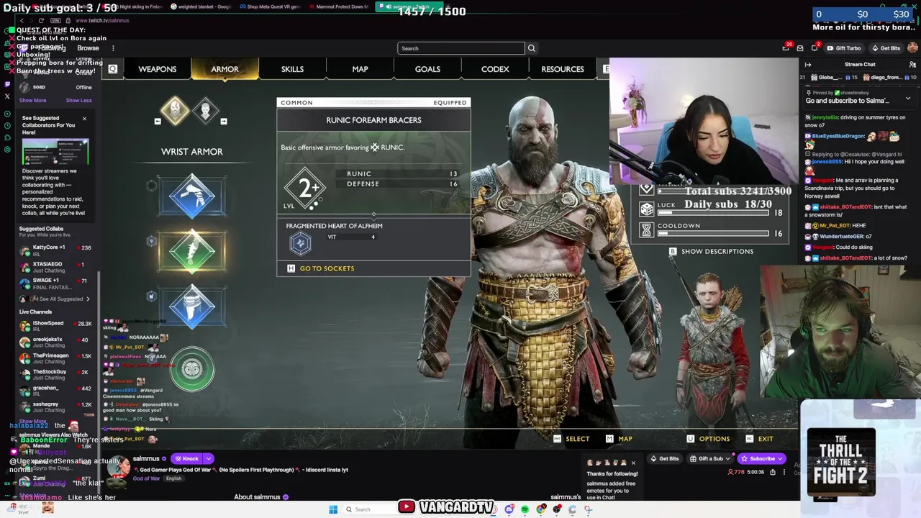Open the Twitch user avatar menu

click(912, 48)
